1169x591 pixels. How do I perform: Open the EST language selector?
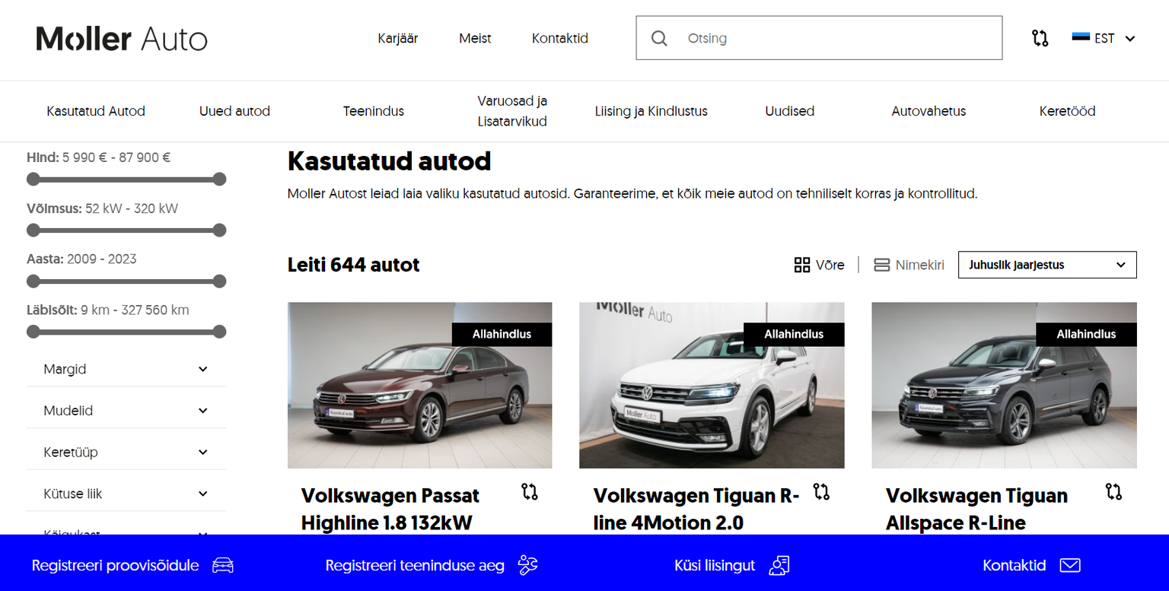tap(1103, 37)
